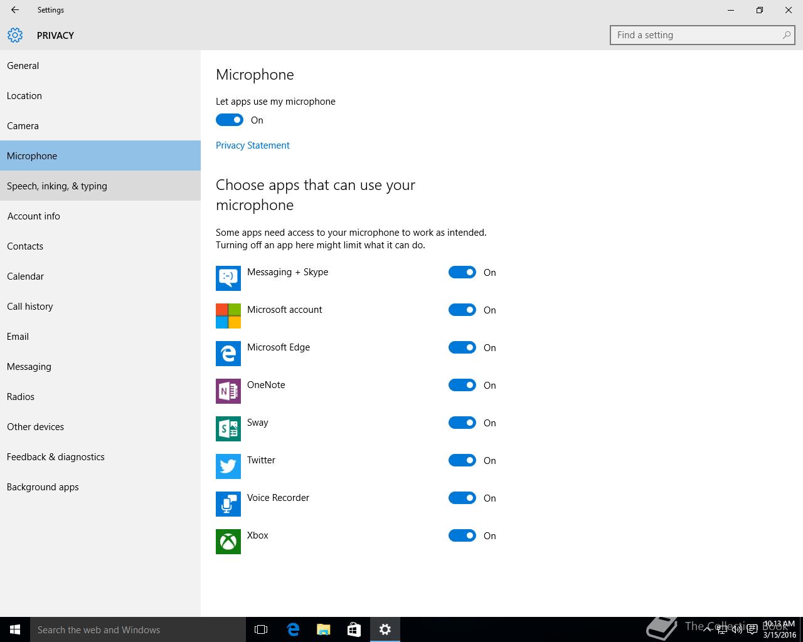
Task: Click the Find a setting search box
Action: 703,35
